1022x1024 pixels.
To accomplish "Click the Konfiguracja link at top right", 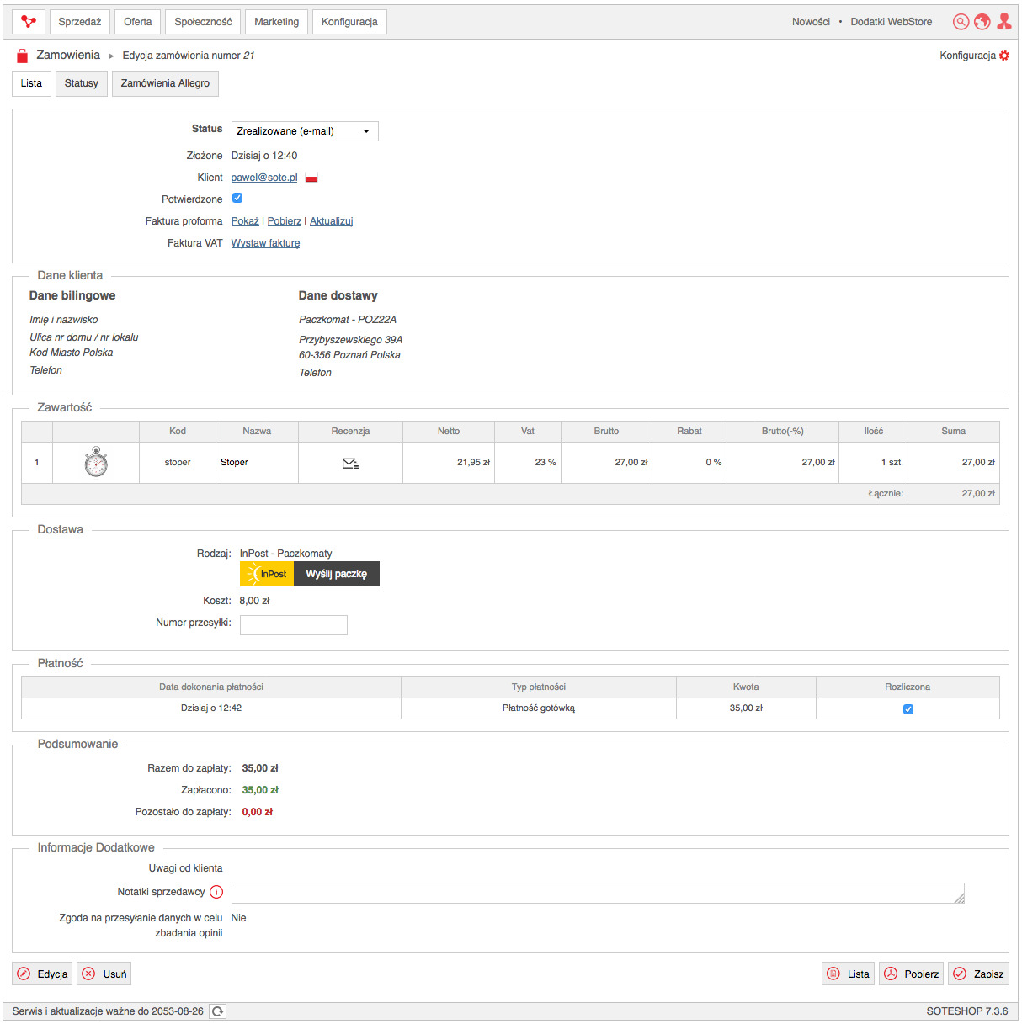I will [968, 56].
